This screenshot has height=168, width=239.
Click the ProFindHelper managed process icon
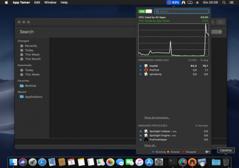pyautogui.click(x=146, y=139)
